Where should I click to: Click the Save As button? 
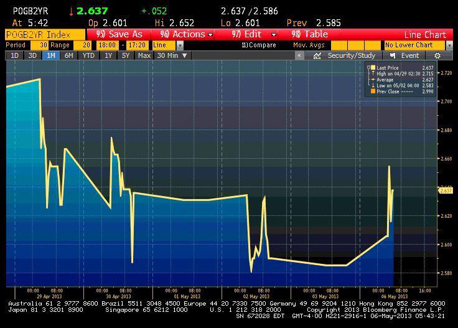119,34
